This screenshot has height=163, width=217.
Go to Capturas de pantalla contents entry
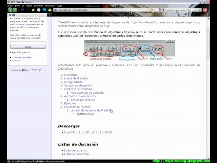click(78, 89)
